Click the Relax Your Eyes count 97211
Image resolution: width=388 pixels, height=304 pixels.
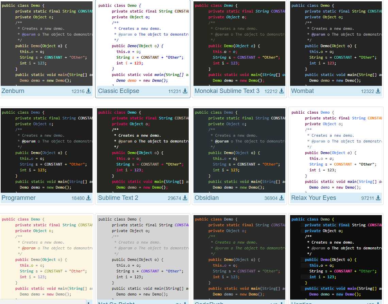click(368, 198)
